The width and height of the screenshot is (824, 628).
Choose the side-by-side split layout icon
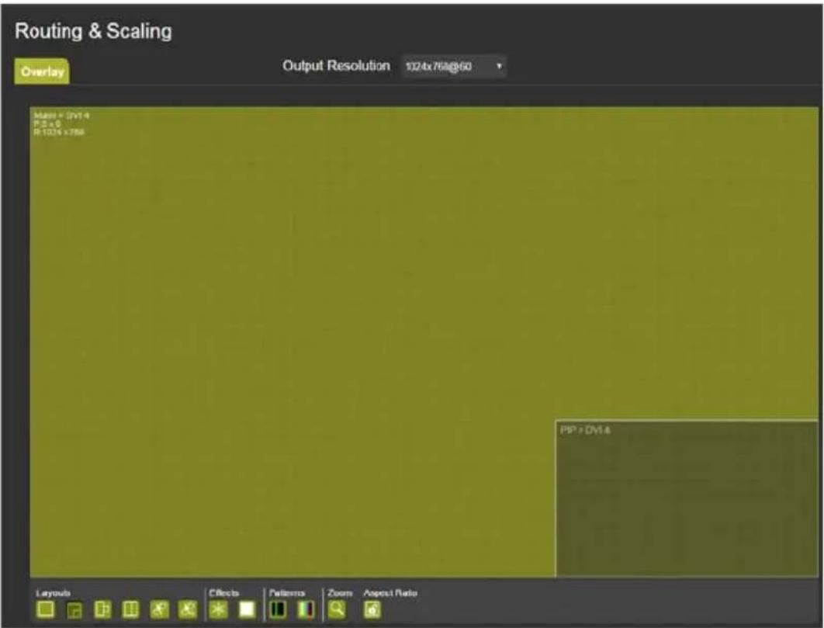tap(131, 609)
